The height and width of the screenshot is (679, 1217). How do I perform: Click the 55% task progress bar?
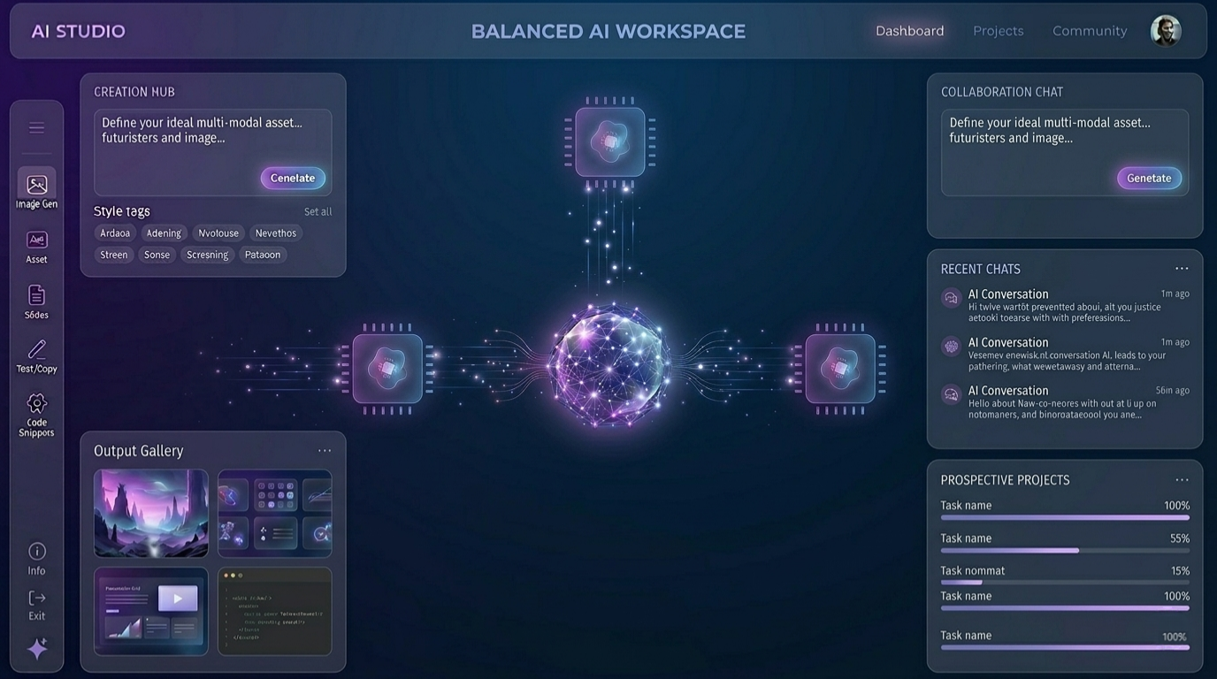(1065, 551)
